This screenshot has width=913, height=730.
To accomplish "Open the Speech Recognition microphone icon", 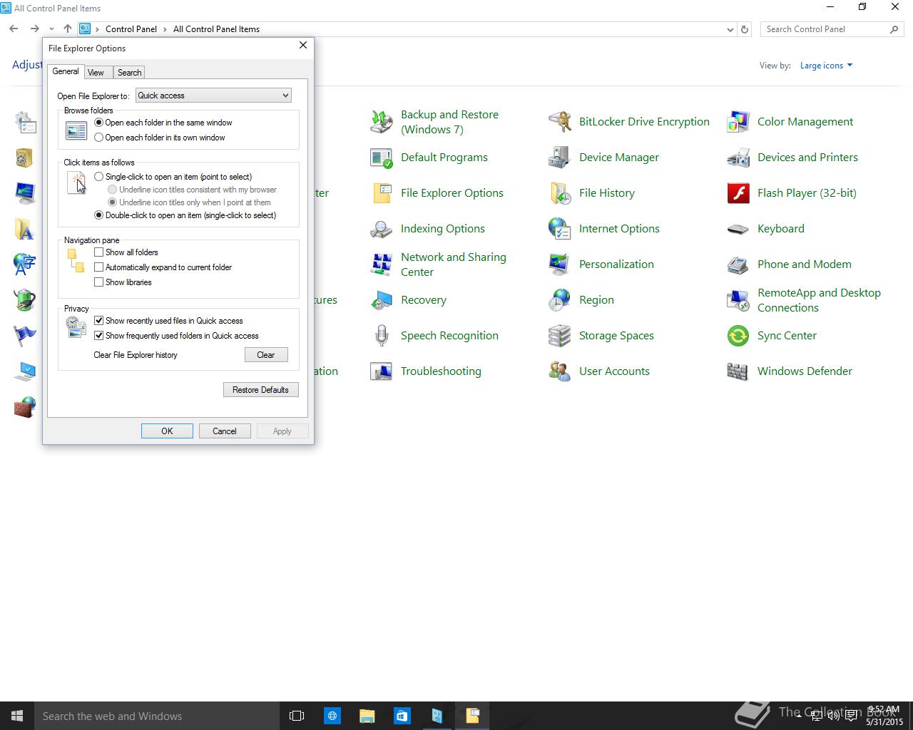I will (x=382, y=336).
